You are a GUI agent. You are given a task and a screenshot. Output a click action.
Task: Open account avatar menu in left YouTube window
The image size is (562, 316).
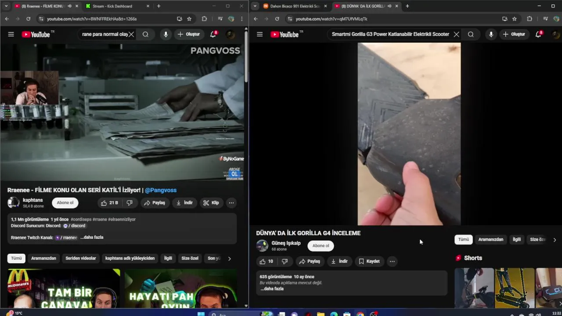coord(231,34)
